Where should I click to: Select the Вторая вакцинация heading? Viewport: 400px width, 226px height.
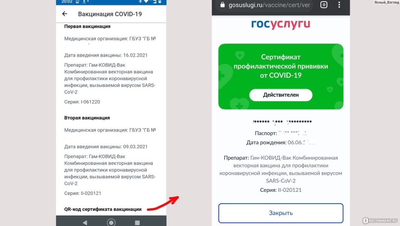coord(87,118)
